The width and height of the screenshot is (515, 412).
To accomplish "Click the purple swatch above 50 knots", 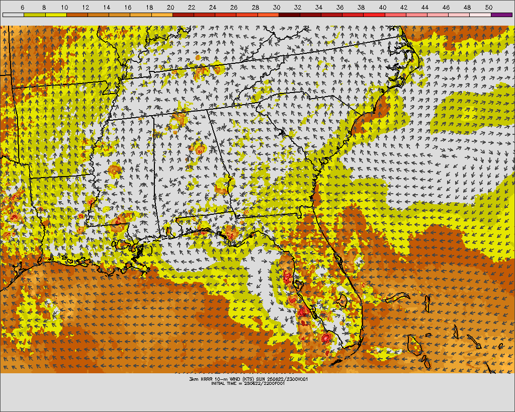I will pos(501,15).
